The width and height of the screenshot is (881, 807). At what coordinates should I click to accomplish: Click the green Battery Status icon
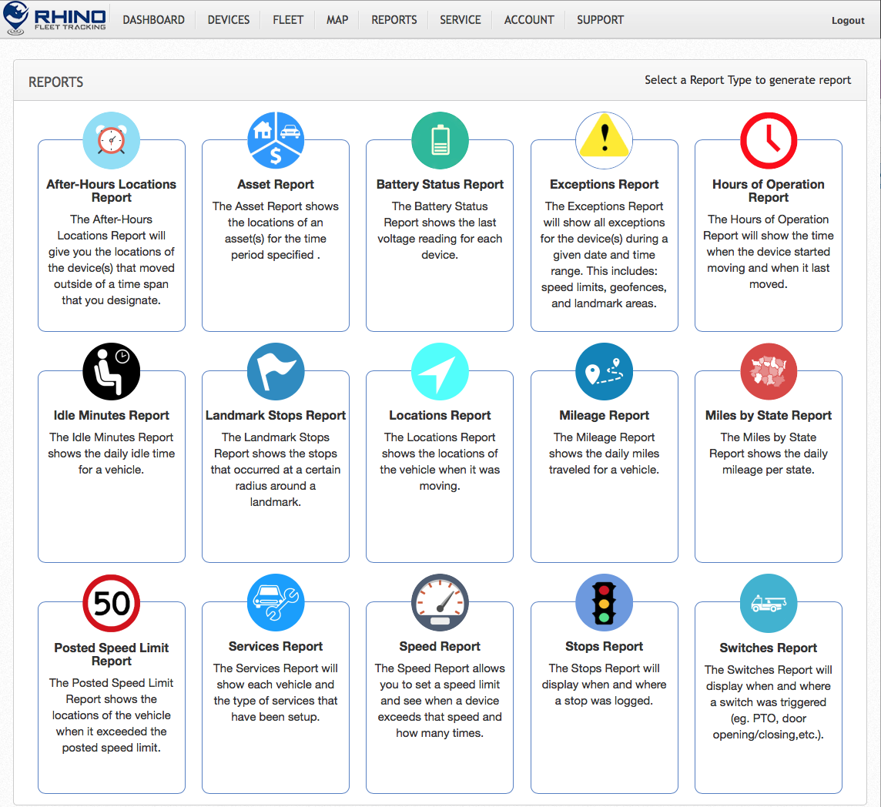[x=440, y=140]
